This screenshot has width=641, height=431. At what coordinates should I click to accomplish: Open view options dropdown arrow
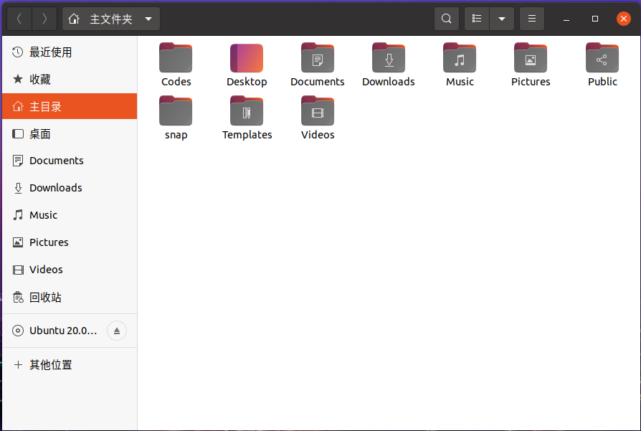click(502, 19)
